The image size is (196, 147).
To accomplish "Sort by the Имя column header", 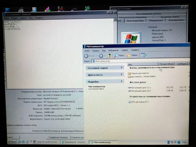I will click(x=143, y=64).
